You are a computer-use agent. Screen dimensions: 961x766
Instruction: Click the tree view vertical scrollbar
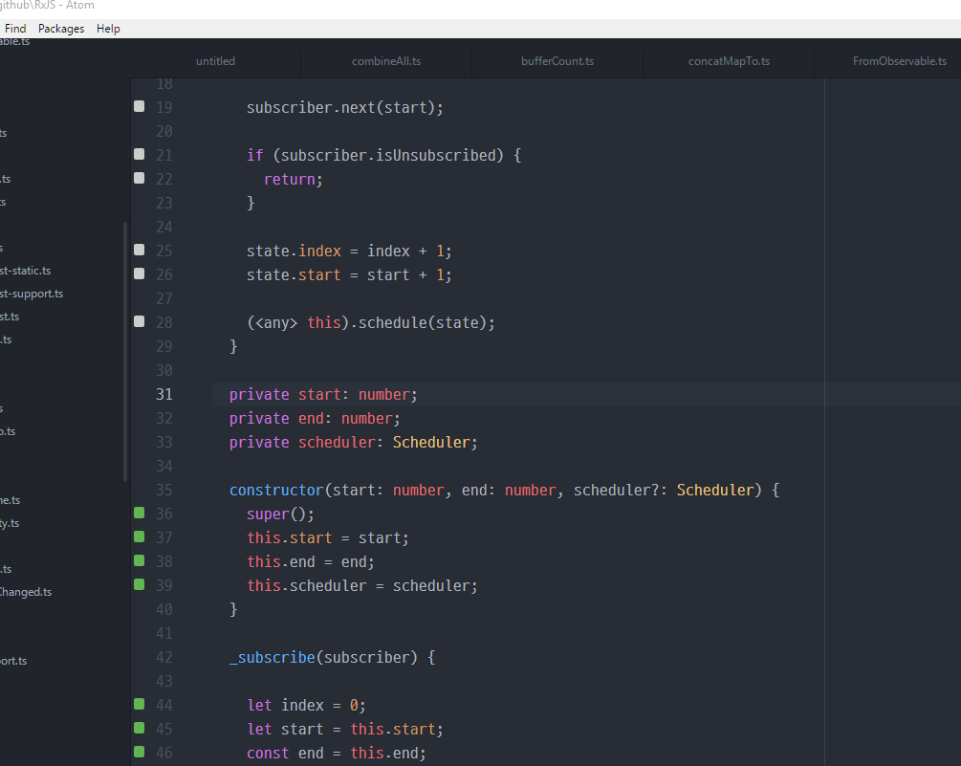tap(125, 352)
